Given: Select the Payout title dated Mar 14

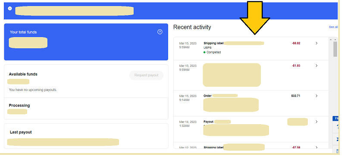Looking at the screenshot, I should tap(208, 122).
